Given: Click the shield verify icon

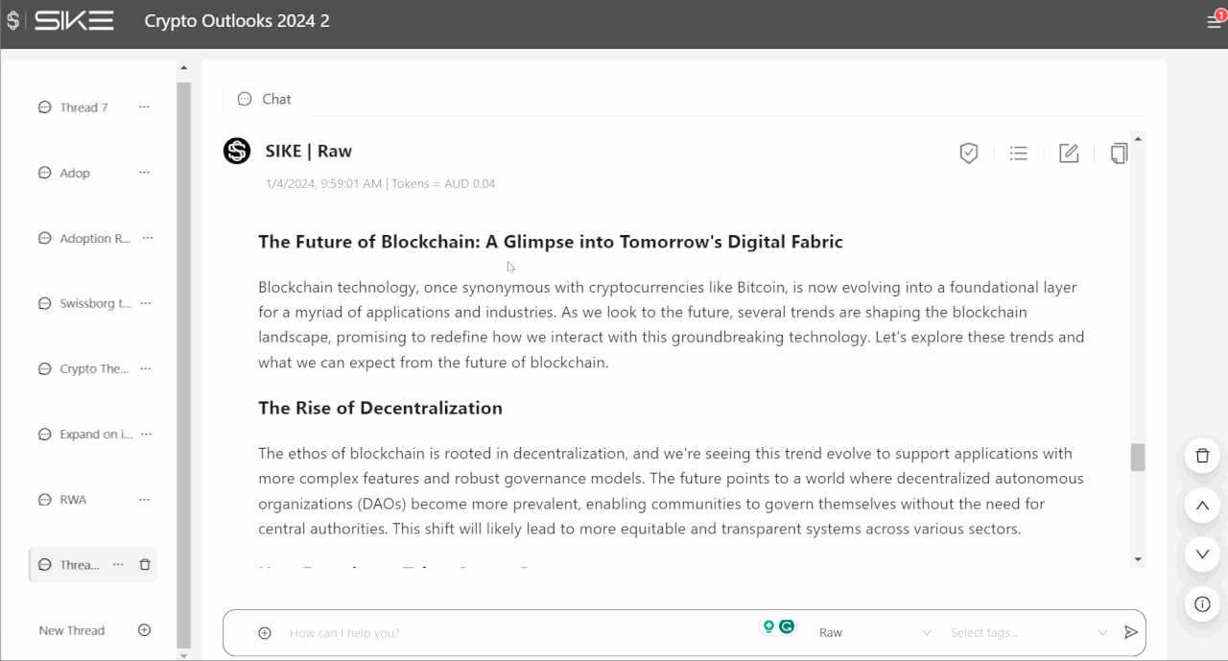Looking at the screenshot, I should pos(968,153).
